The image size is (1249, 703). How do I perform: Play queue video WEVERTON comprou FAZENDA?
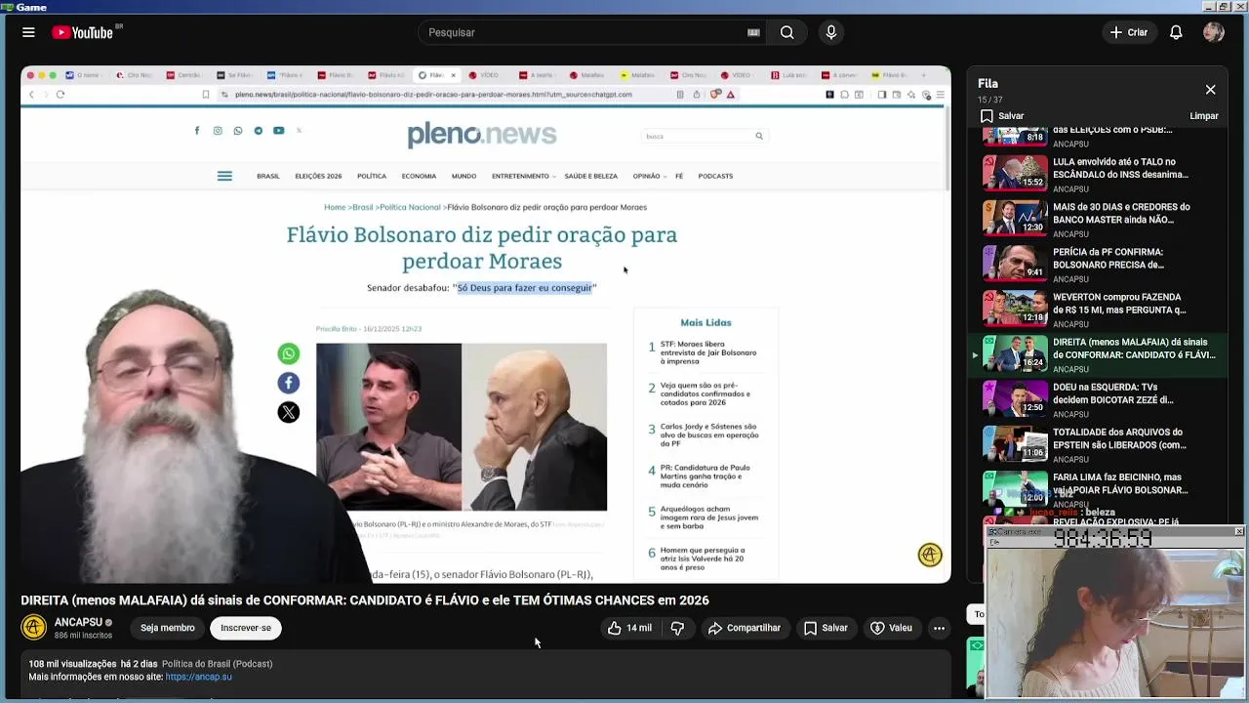click(1100, 309)
